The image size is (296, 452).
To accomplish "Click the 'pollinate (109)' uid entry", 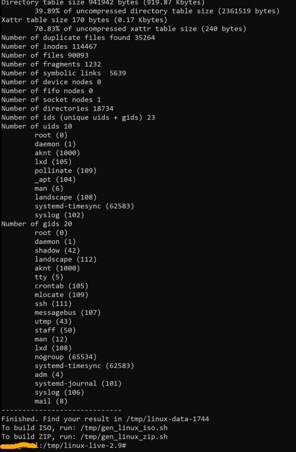I will [x=66, y=171].
